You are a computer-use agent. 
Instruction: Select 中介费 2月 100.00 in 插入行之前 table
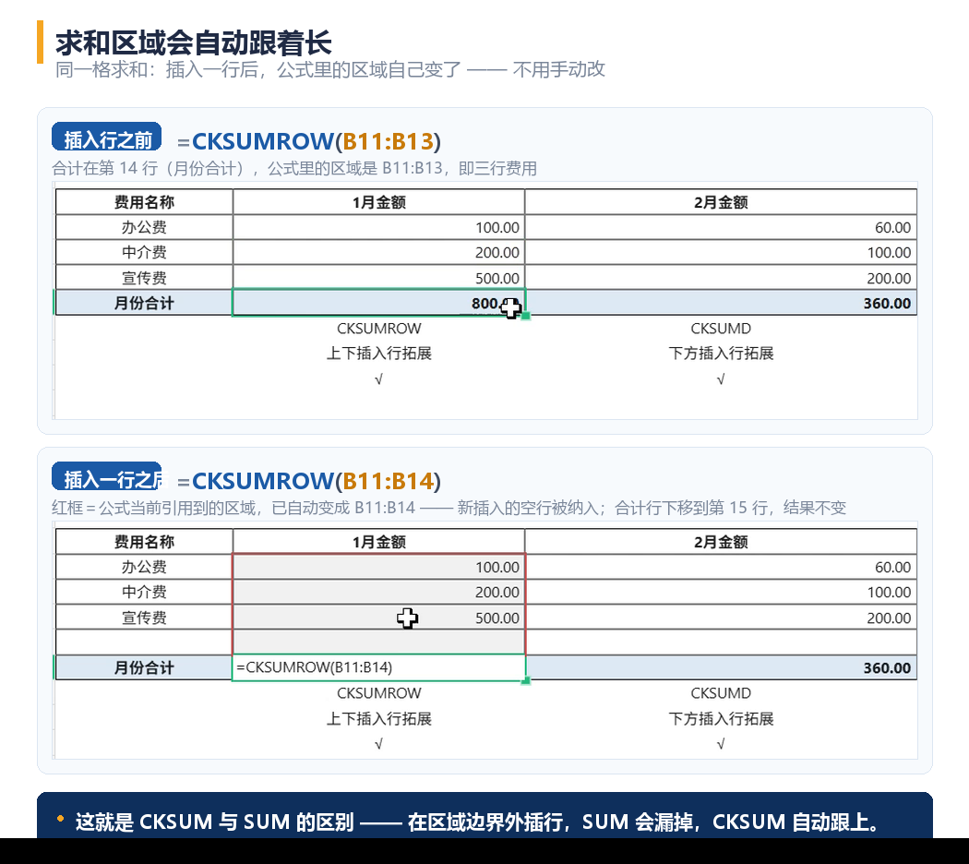tap(721, 252)
